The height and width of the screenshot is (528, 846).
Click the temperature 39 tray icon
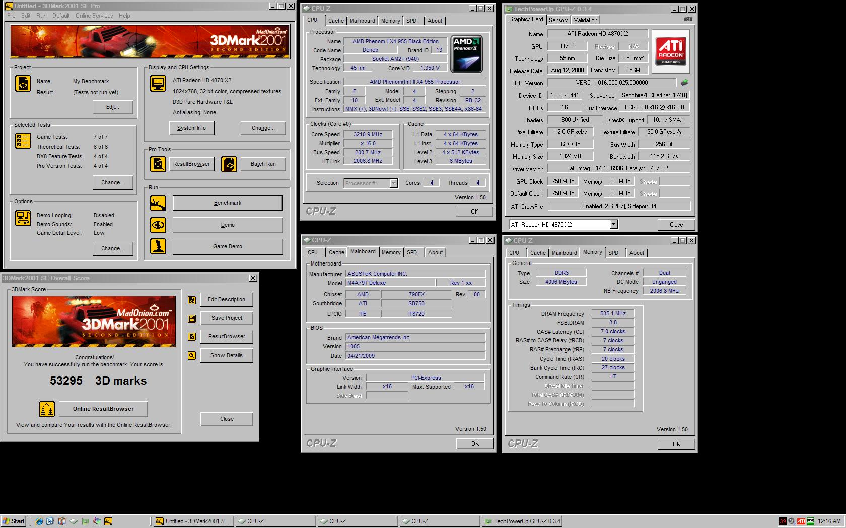coord(783,521)
